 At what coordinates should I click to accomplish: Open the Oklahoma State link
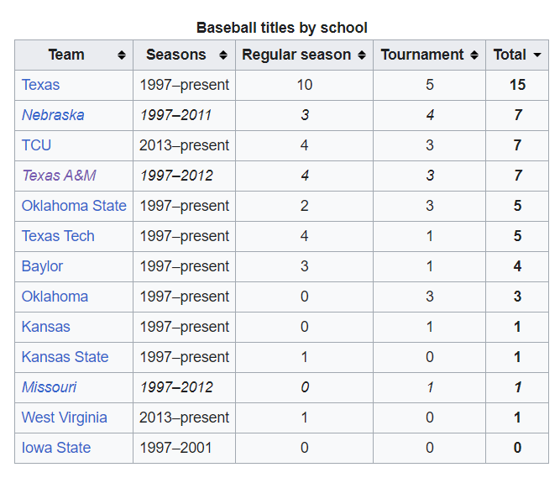pyautogui.click(x=74, y=206)
